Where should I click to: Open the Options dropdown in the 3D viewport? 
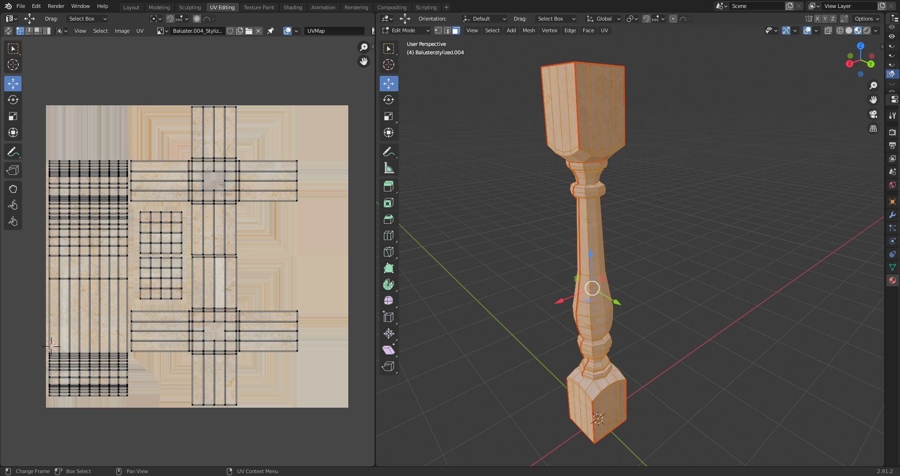[x=867, y=19]
